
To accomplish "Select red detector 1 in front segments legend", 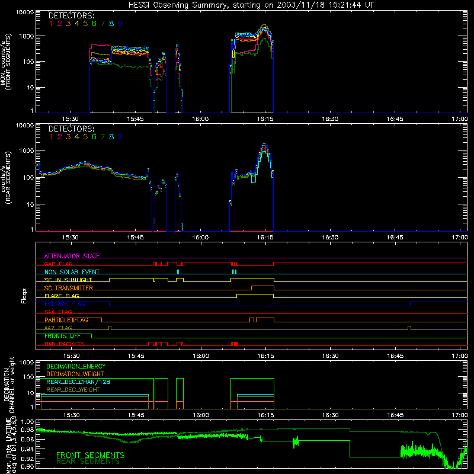I will [51, 24].
